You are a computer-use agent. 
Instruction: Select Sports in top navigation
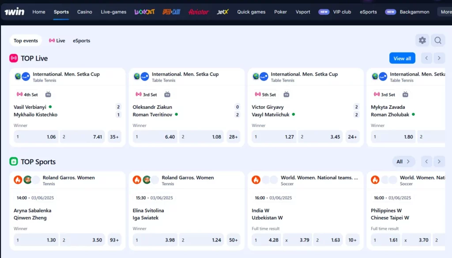tap(61, 12)
